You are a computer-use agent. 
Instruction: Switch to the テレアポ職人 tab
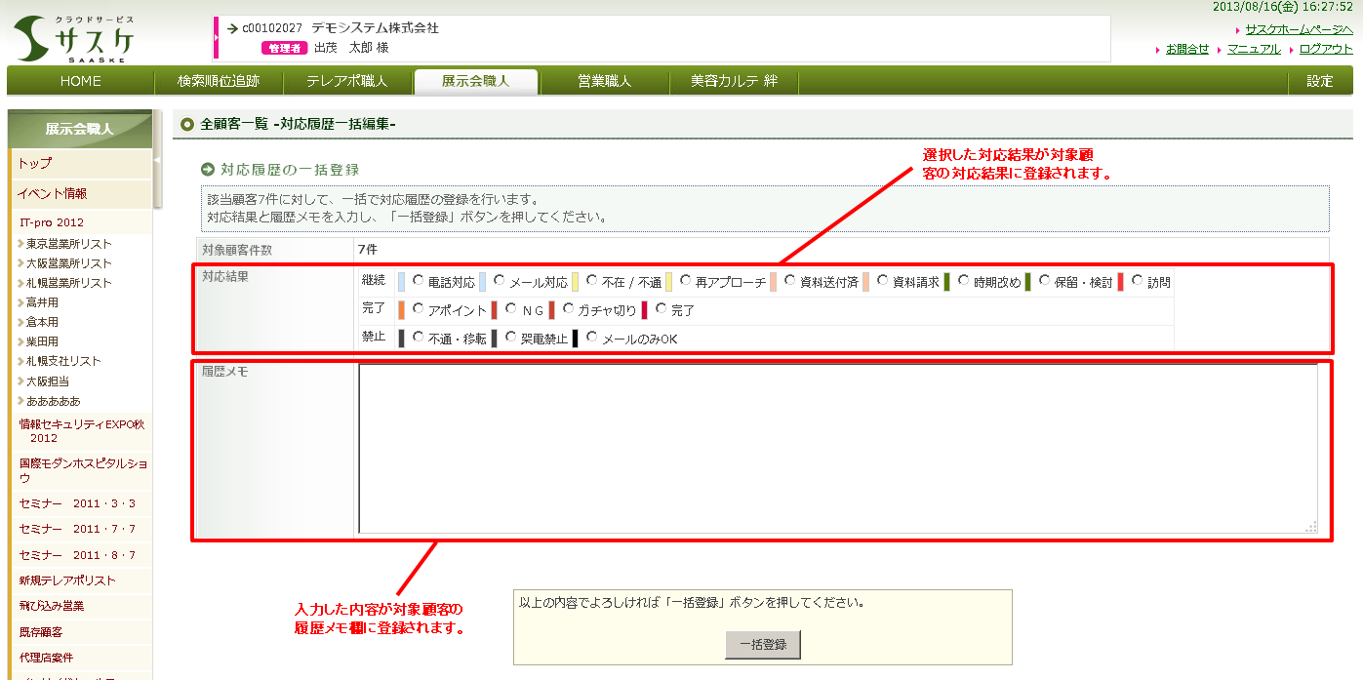(346, 81)
